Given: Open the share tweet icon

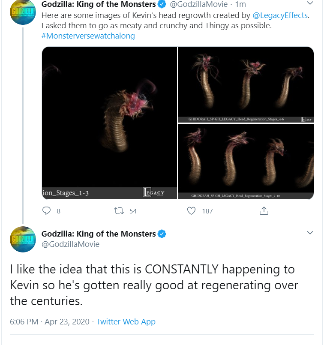Looking at the screenshot, I should click(x=264, y=210).
